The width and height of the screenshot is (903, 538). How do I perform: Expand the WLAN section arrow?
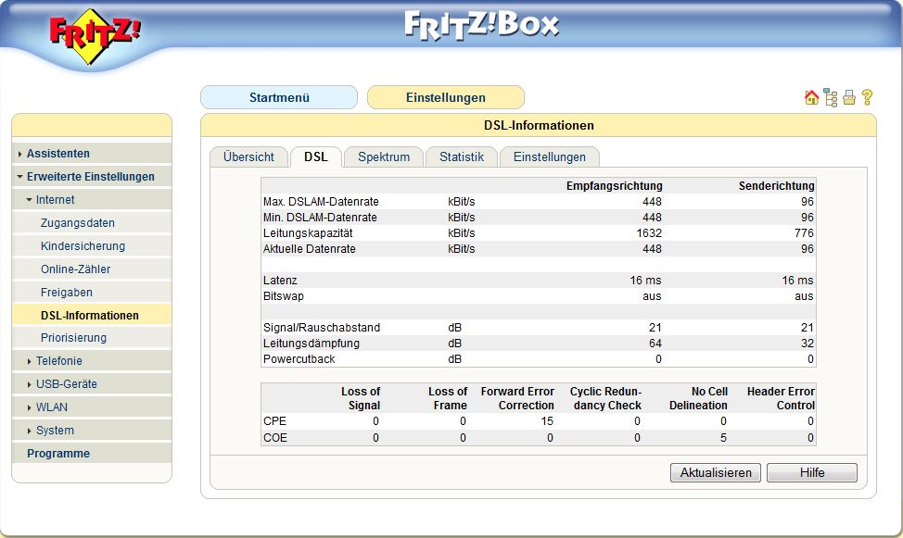30,407
